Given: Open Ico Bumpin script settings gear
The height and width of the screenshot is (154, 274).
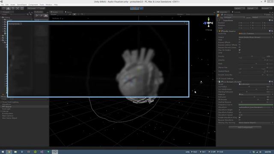Looking at the screenshot, I should click(x=272, y=82).
